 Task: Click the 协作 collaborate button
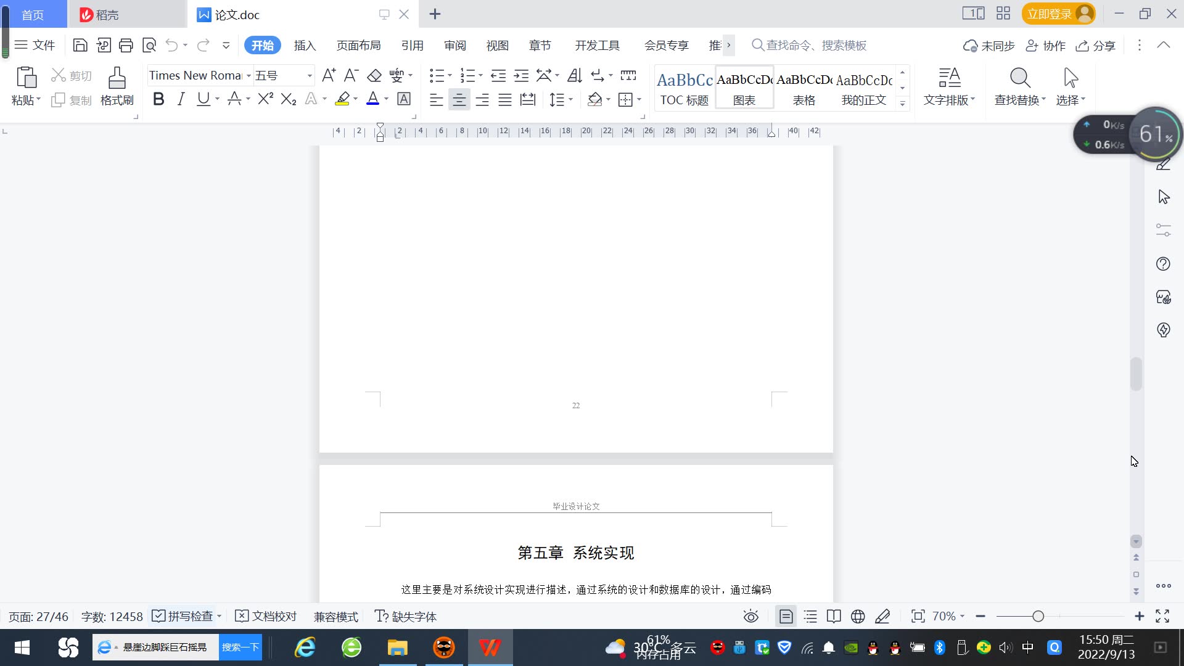[x=1045, y=46]
